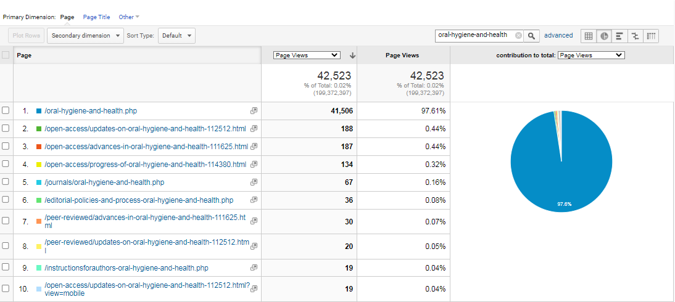Select the Pivot view icon

[x=651, y=36]
